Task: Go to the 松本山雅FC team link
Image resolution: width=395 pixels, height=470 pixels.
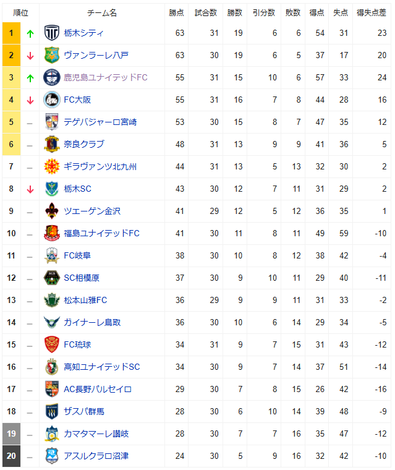Action: [85, 301]
